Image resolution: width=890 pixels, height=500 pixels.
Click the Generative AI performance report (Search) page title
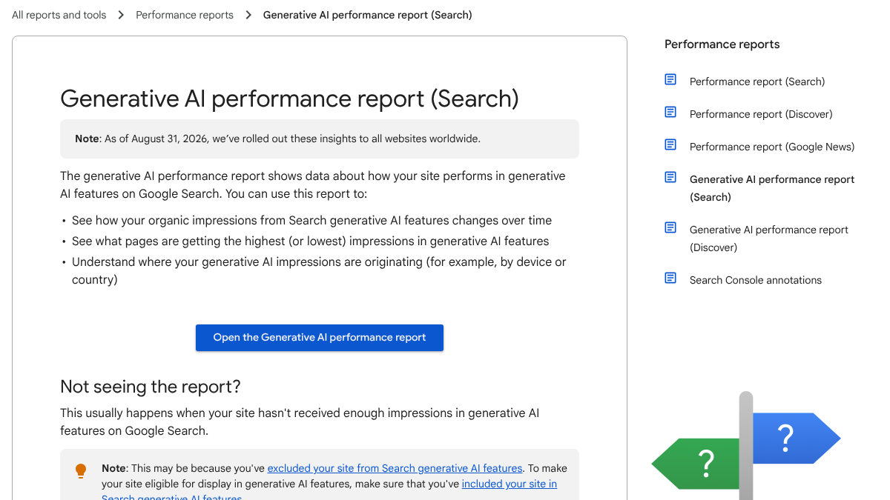[x=289, y=99]
